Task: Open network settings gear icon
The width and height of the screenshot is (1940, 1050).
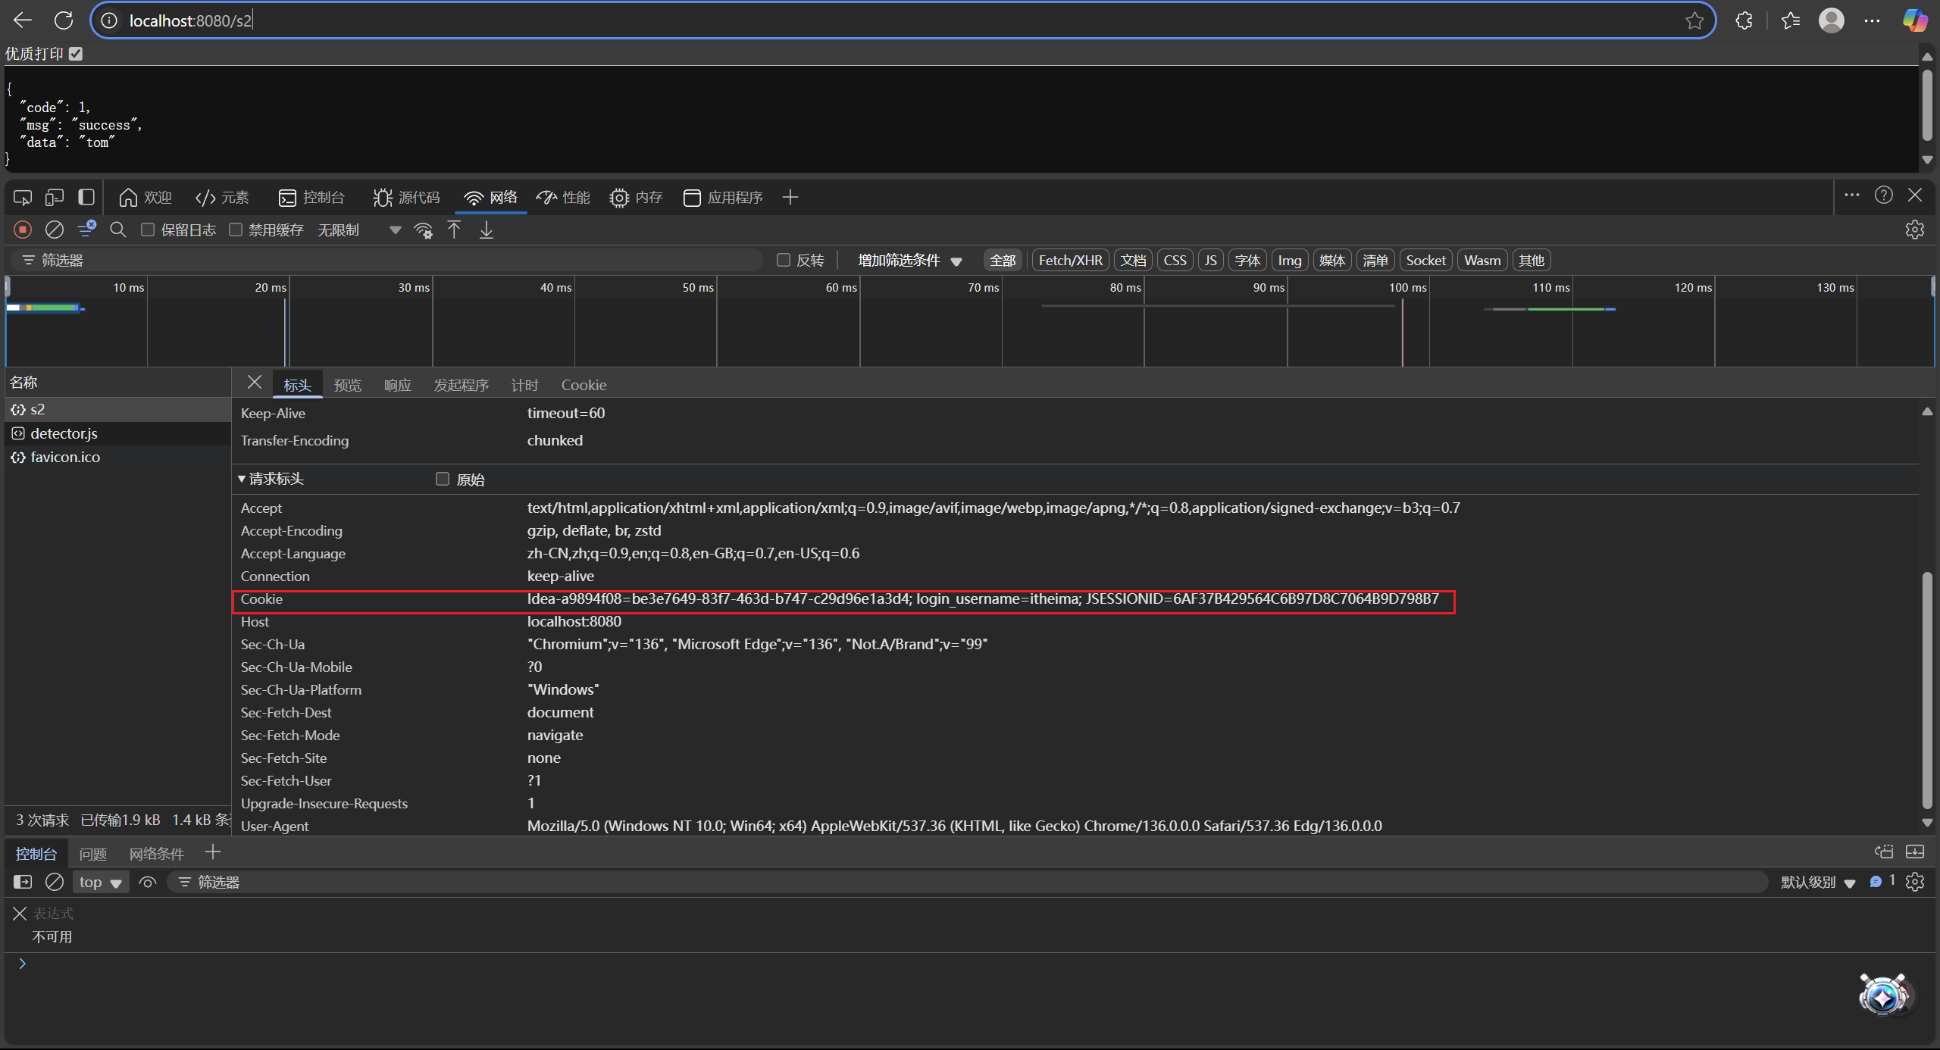Action: point(1914,230)
